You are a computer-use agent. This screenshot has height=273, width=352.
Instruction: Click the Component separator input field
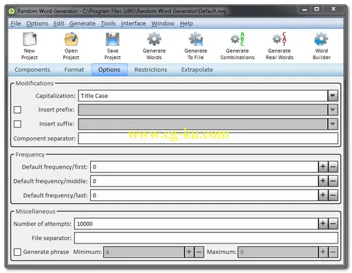coord(208,139)
